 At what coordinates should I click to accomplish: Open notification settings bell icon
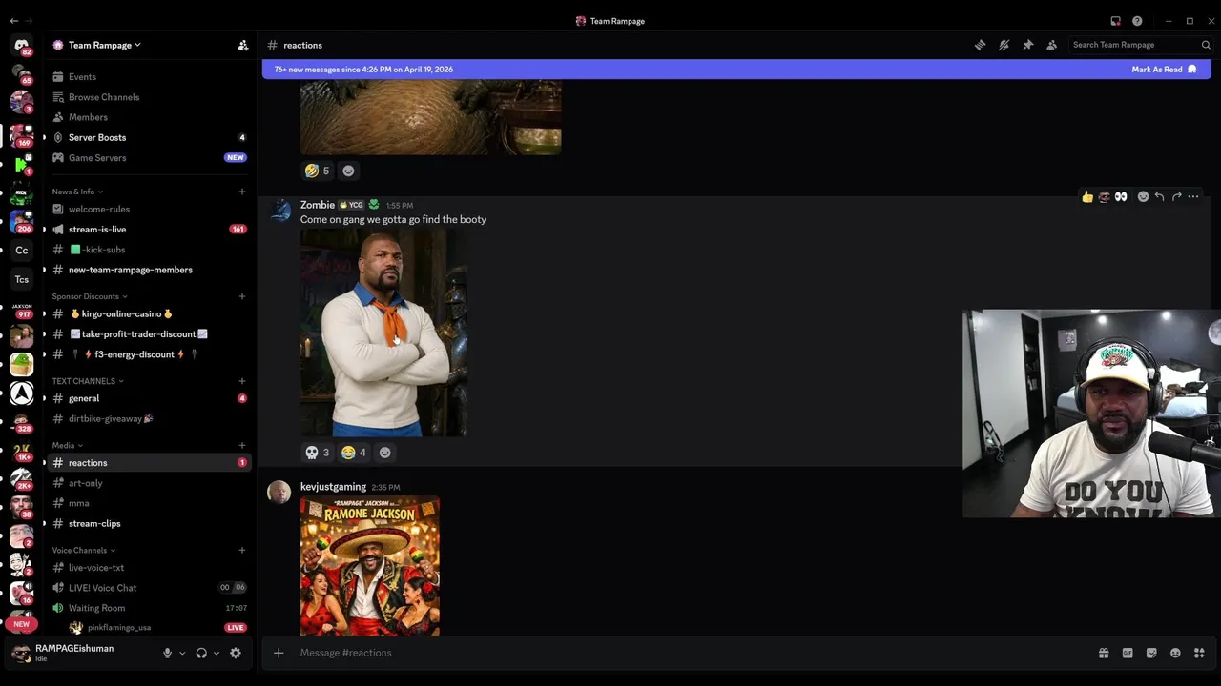point(1004,45)
